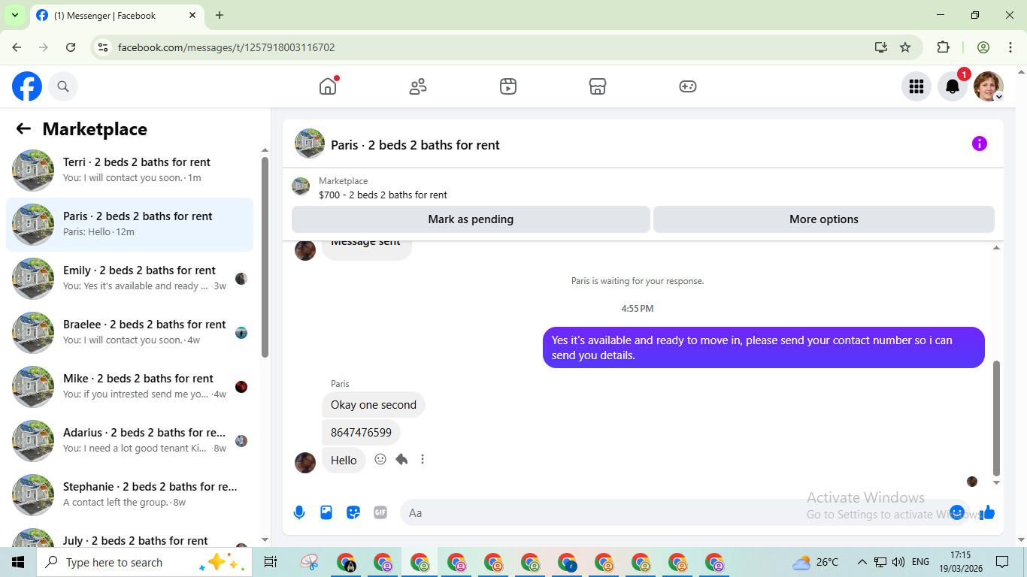Open Stephanie's conversation in the list

pyautogui.click(x=129, y=495)
